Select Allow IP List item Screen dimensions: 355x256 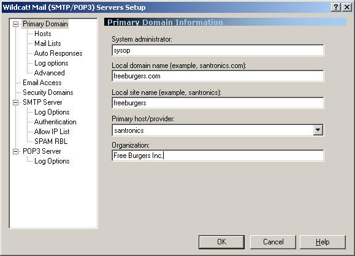coord(52,132)
